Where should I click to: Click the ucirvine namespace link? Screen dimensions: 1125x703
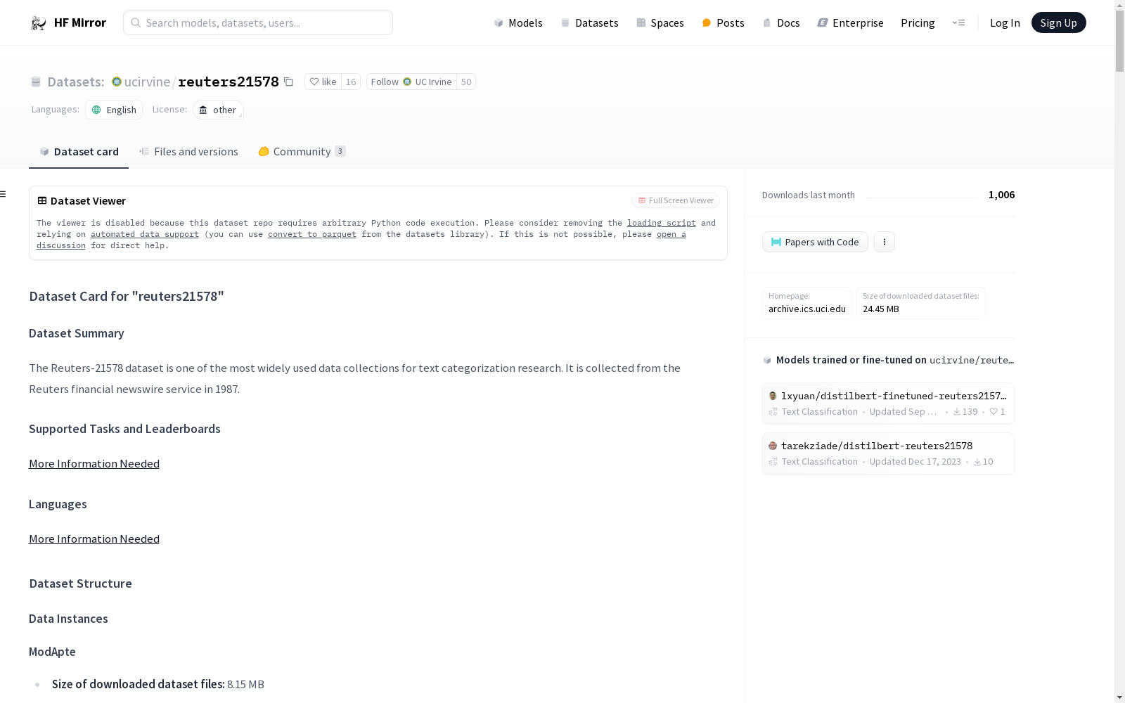click(147, 82)
